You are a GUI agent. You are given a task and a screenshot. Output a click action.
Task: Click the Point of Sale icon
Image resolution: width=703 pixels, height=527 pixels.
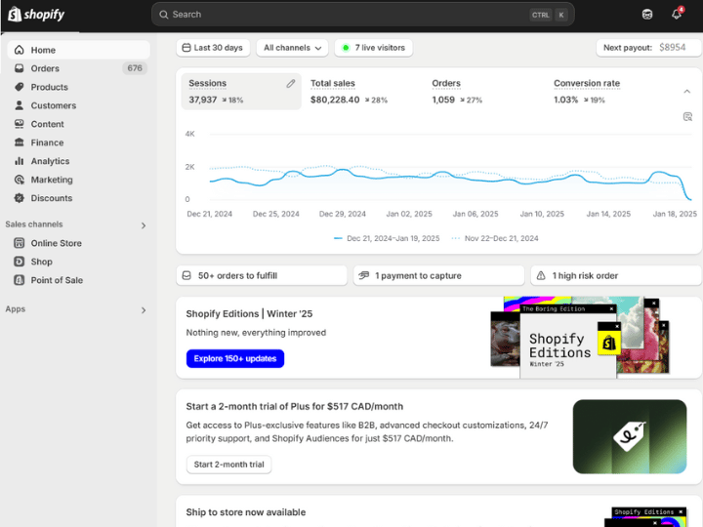point(19,280)
